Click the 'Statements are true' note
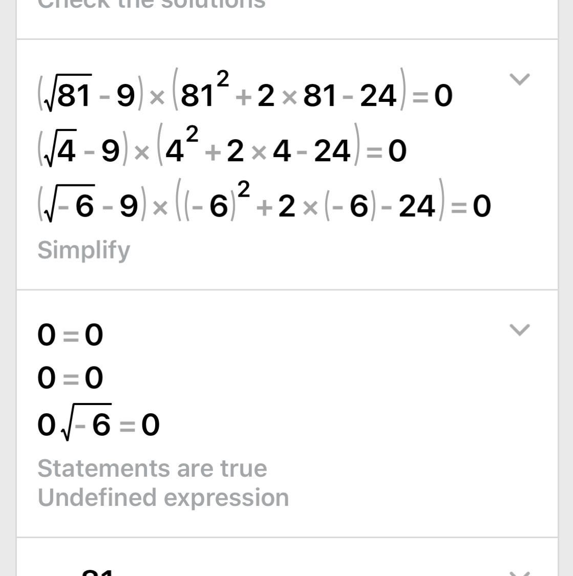The image size is (573, 576). (152, 468)
